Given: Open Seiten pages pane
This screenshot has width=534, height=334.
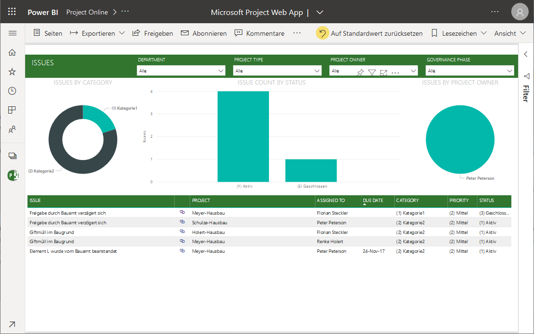Looking at the screenshot, I should pyautogui.click(x=48, y=33).
